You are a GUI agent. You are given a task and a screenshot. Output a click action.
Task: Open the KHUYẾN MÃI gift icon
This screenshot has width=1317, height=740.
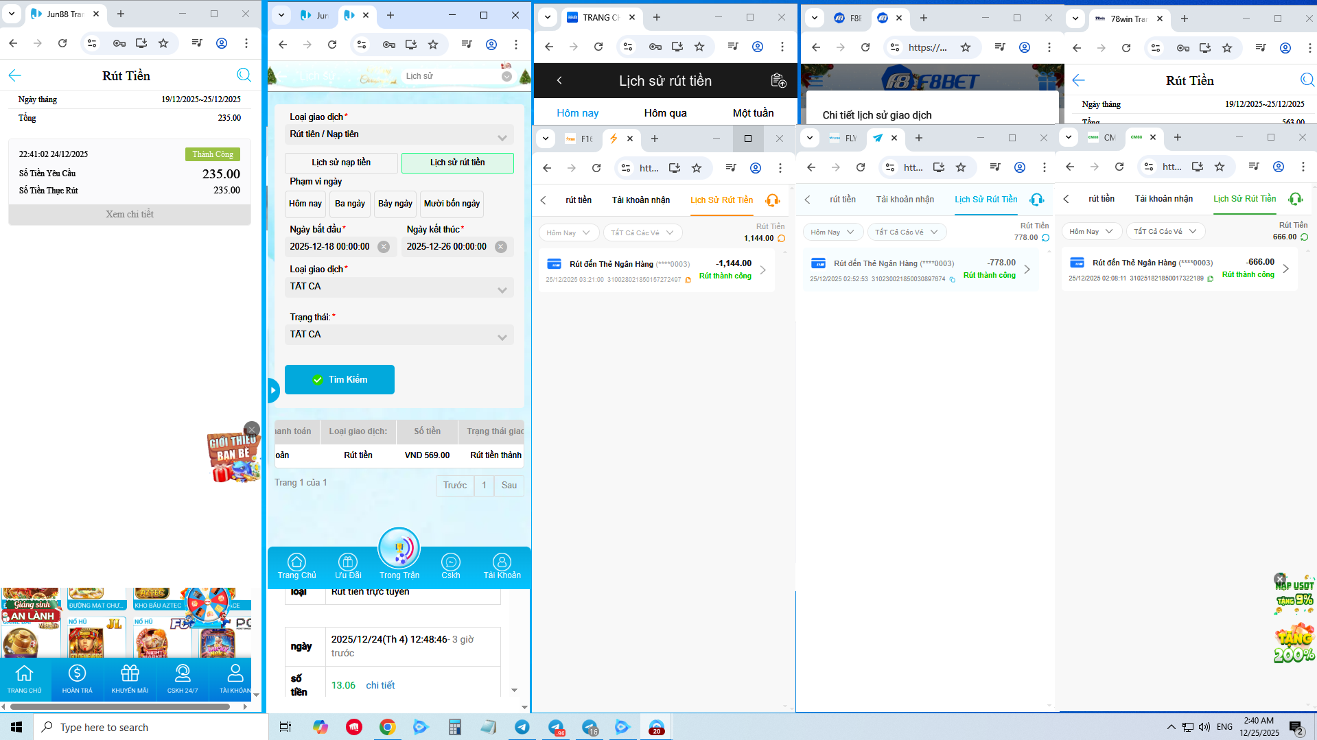[x=130, y=678]
